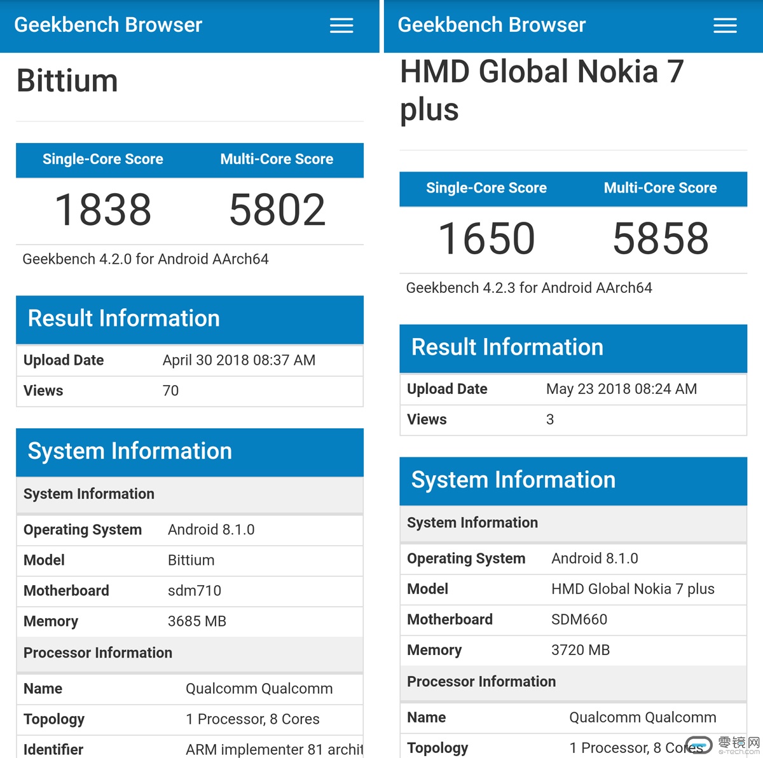Open the hamburger menu on the Nokia 7 plus page
The image size is (763, 758).
[725, 25]
